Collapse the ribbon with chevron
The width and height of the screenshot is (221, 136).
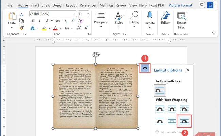(x=214, y=33)
